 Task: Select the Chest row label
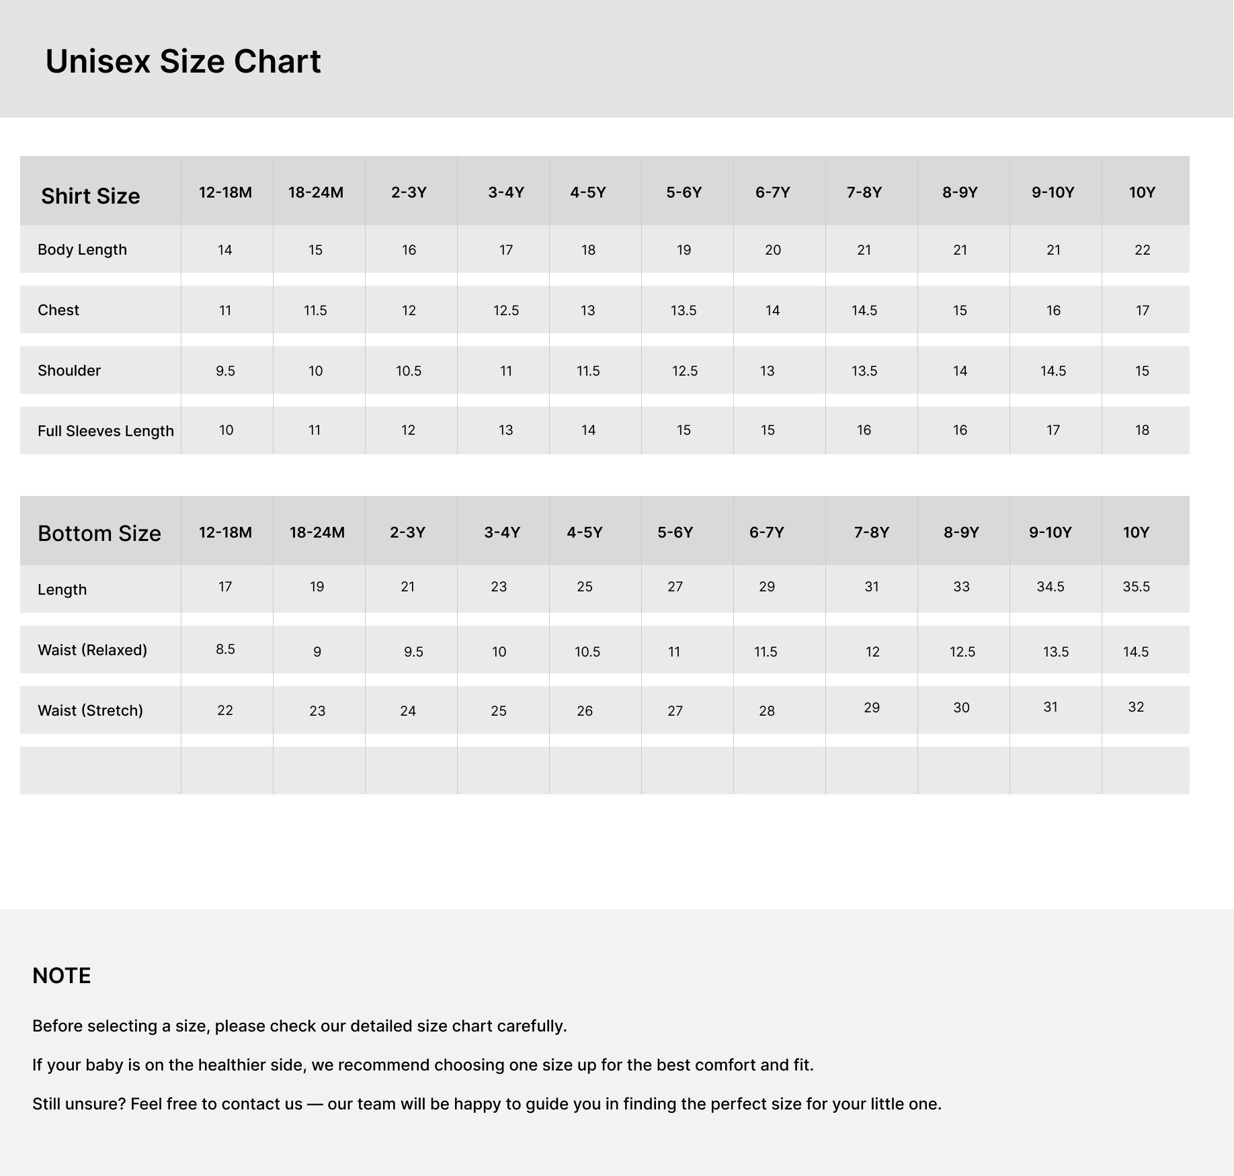tap(58, 310)
